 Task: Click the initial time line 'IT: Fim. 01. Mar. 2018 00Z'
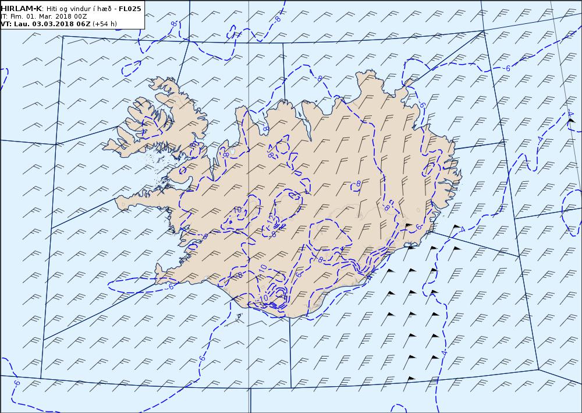point(44,17)
